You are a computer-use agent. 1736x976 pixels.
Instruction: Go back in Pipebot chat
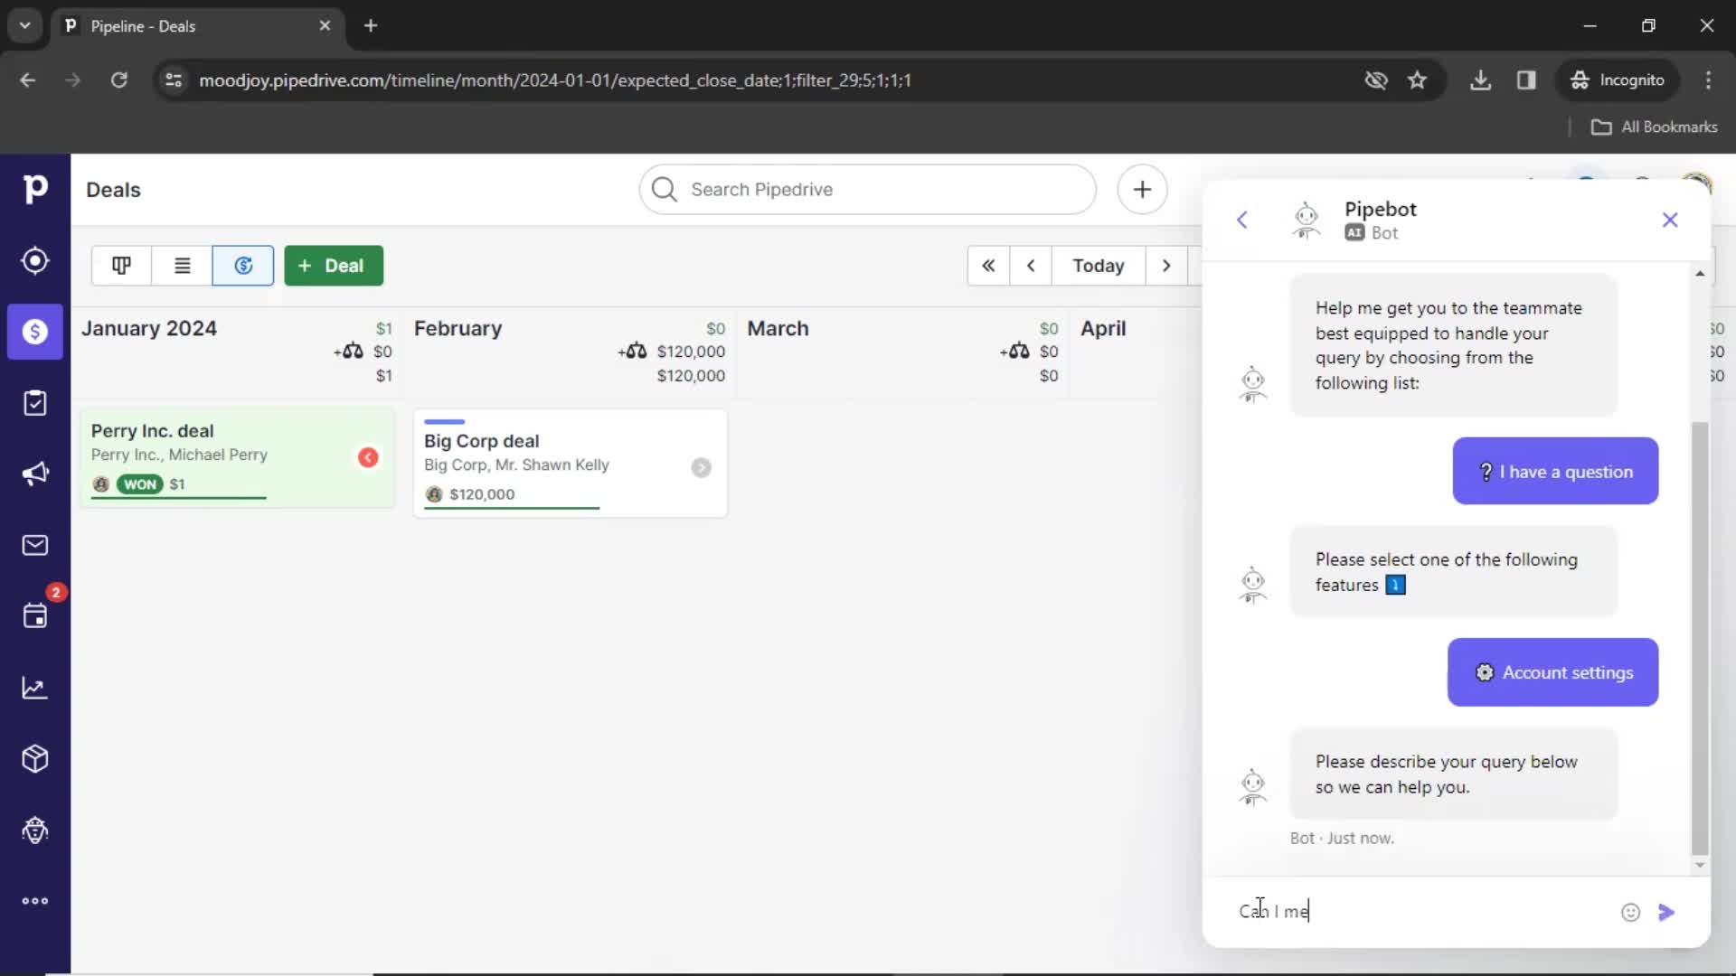coord(1242,220)
